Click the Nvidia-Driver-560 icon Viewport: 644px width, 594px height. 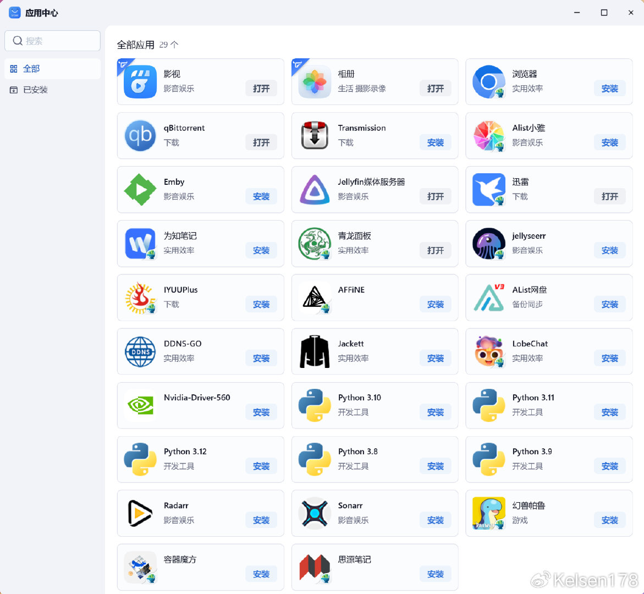[140, 405]
